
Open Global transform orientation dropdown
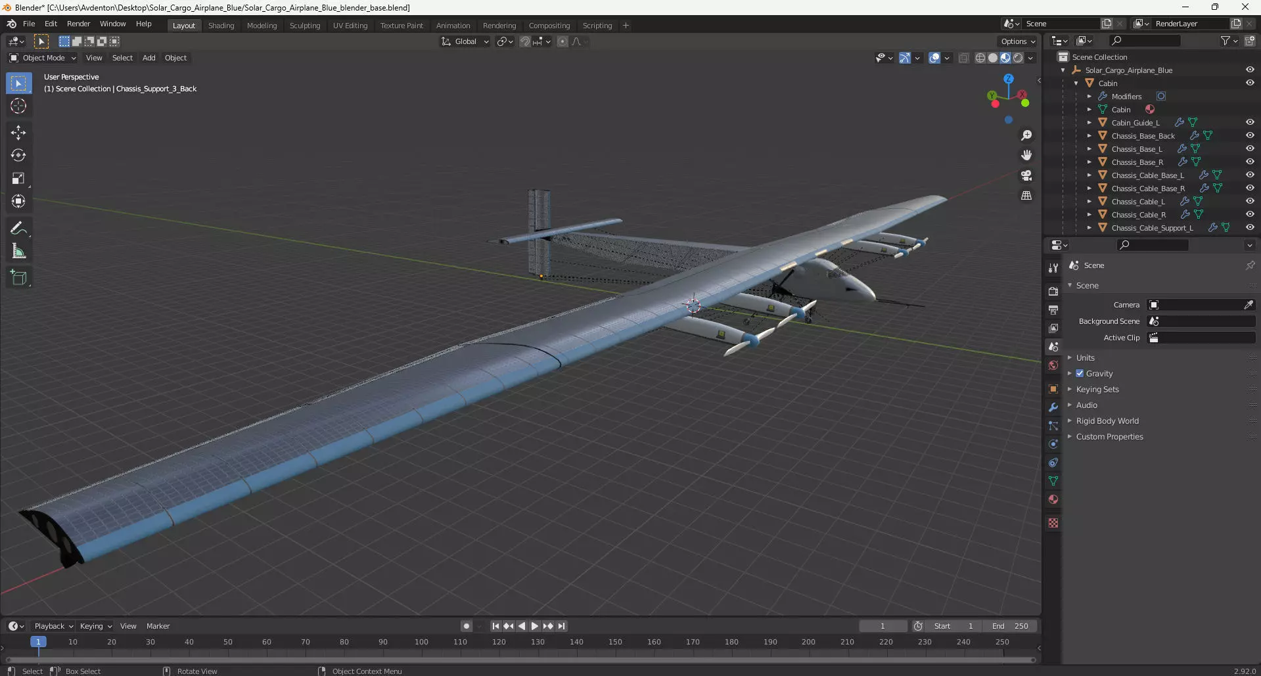point(465,41)
